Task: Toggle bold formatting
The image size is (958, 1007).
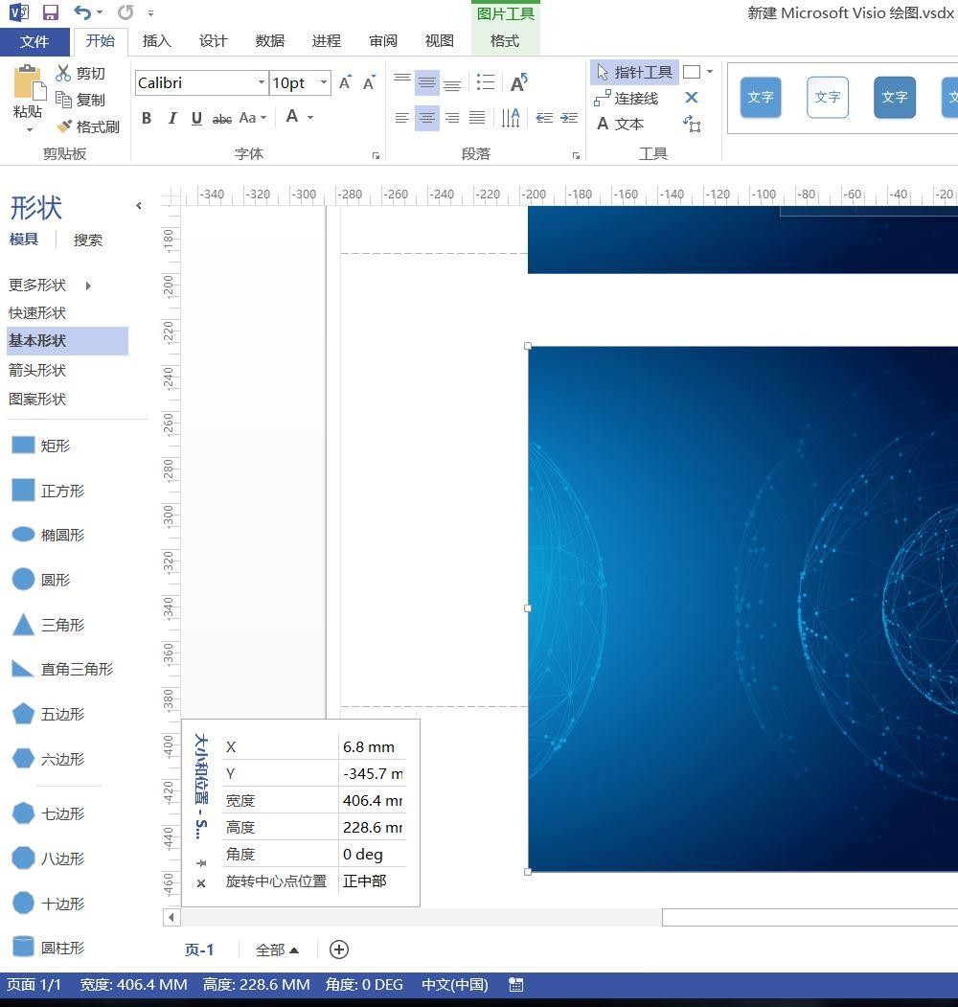Action: 147,118
